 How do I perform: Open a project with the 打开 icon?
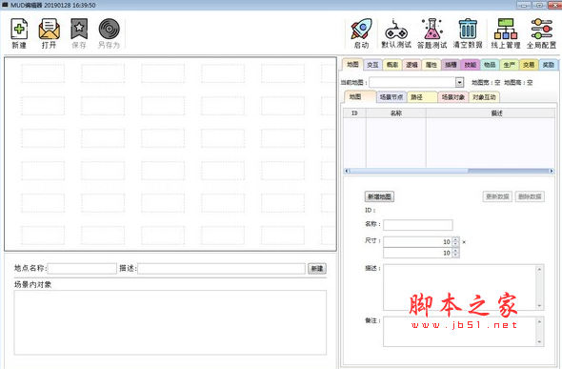[50, 33]
